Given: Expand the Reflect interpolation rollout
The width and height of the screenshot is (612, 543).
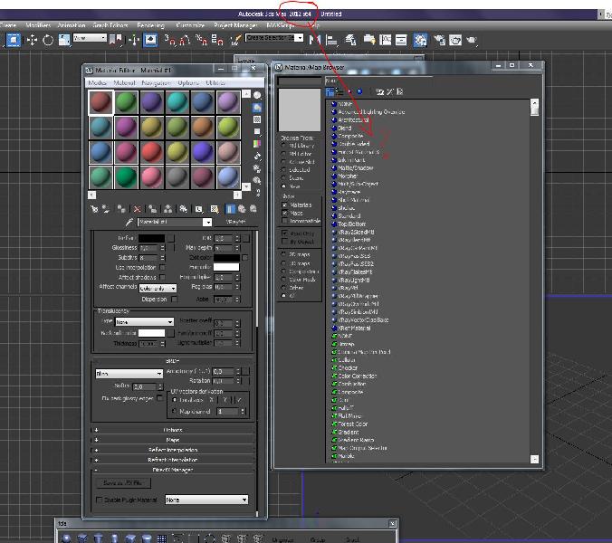Looking at the screenshot, I should pyautogui.click(x=173, y=450).
